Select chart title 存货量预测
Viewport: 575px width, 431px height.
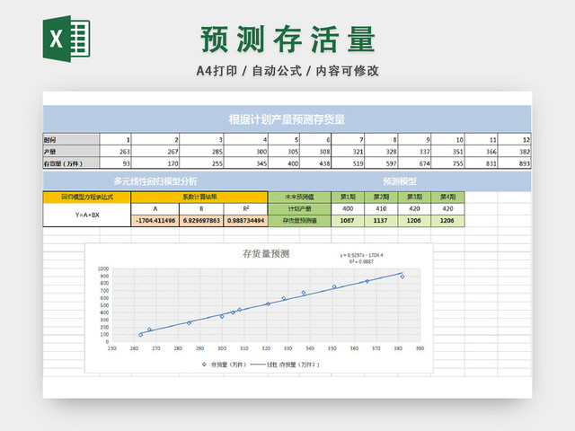266,253
